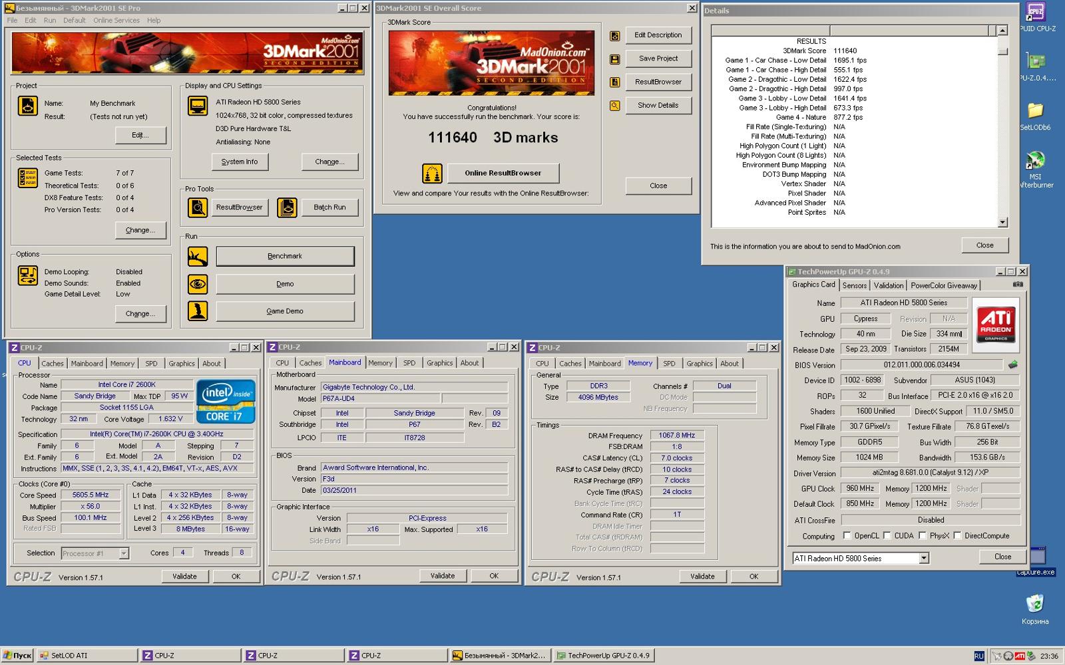Enable the CUDA checkbox in GPU-Z
Image resolution: width=1065 pixels, height=665 pixels.
tap(887, 535)
